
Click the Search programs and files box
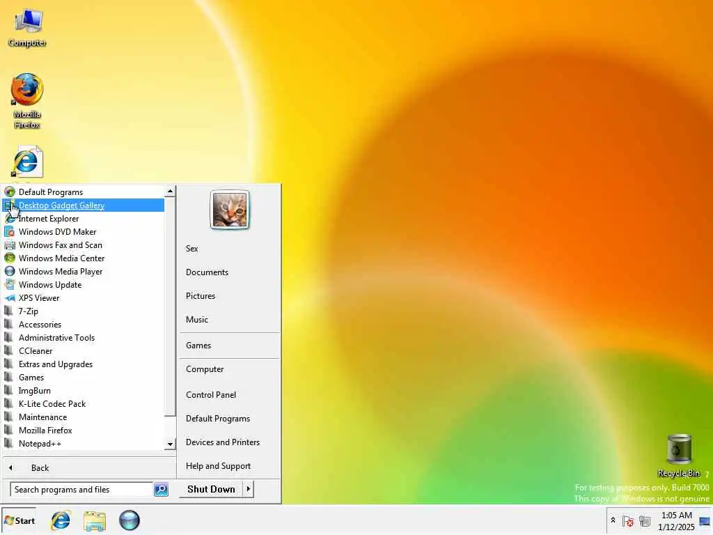point(81,490)
